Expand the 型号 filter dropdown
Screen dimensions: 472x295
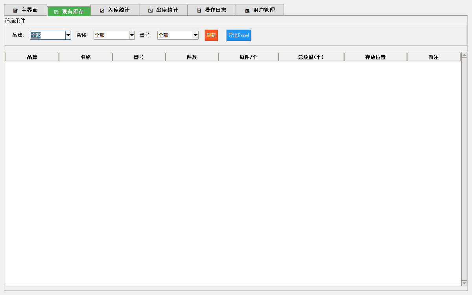(x=195, y=35)
